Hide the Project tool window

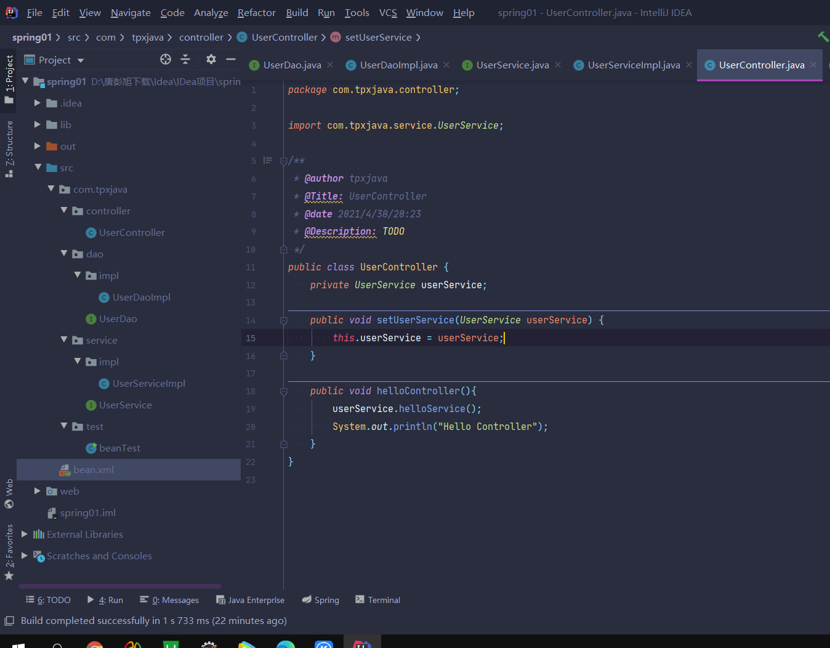[x=231, y=59]
